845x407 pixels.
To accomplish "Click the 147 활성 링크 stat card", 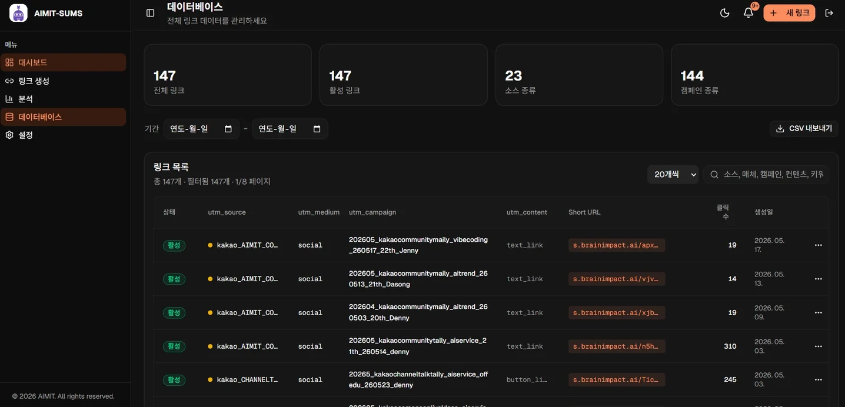I will pos(403,75).
